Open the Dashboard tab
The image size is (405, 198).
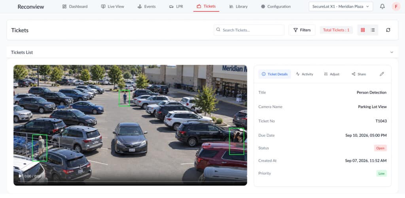pyautogui.click(x=75, y=6)
